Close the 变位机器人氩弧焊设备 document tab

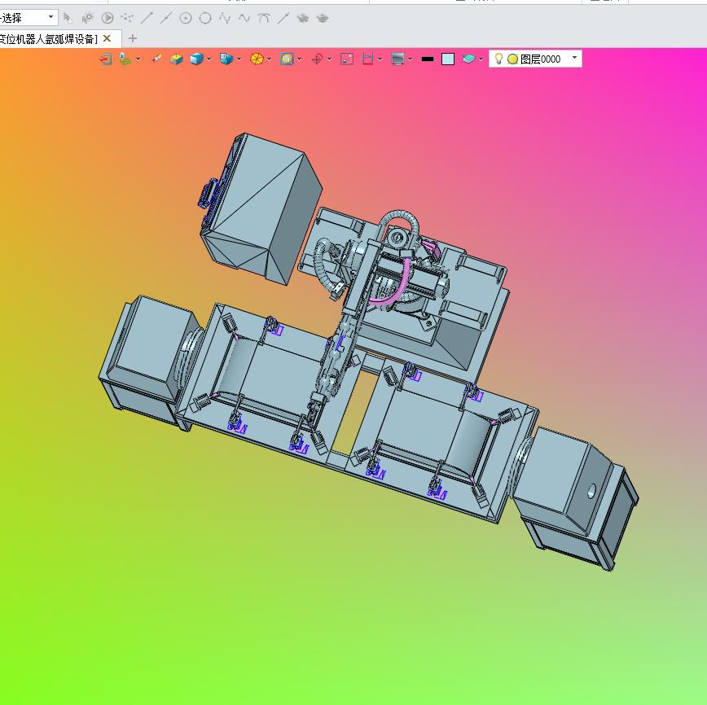click(107, 38)
